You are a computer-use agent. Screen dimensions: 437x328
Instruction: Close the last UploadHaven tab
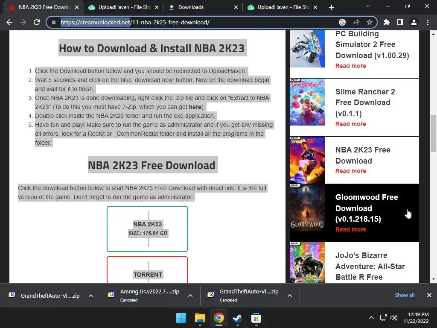[x=315, y=7]
